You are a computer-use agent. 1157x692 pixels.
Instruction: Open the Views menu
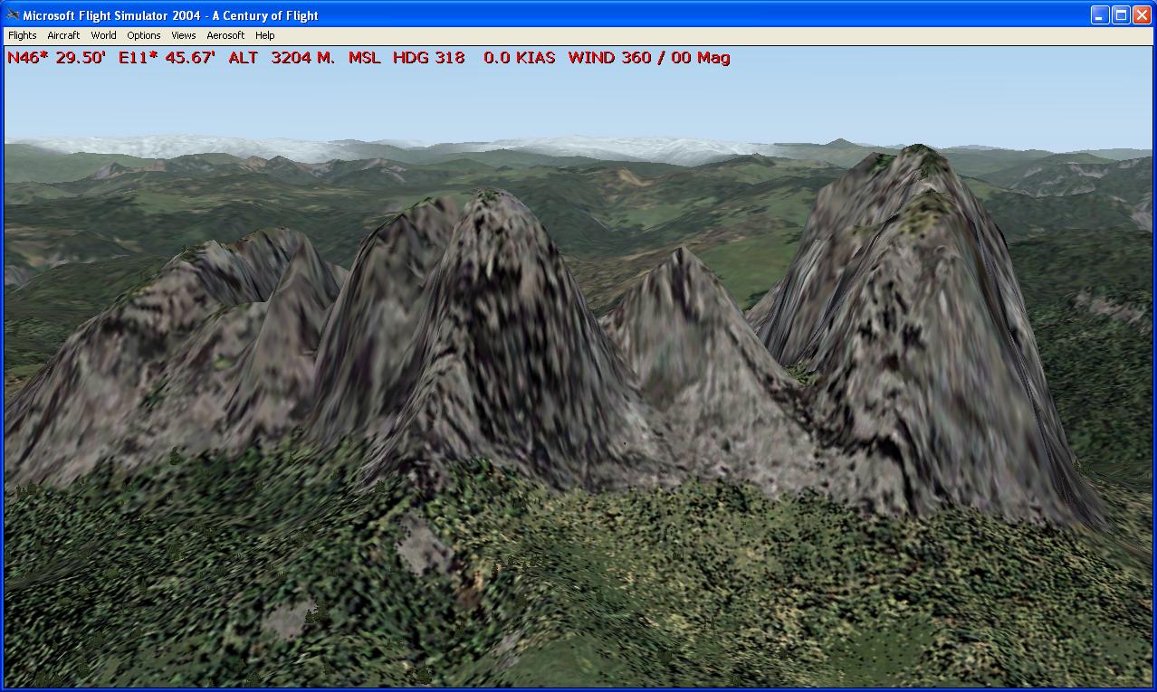click(183, 35)
